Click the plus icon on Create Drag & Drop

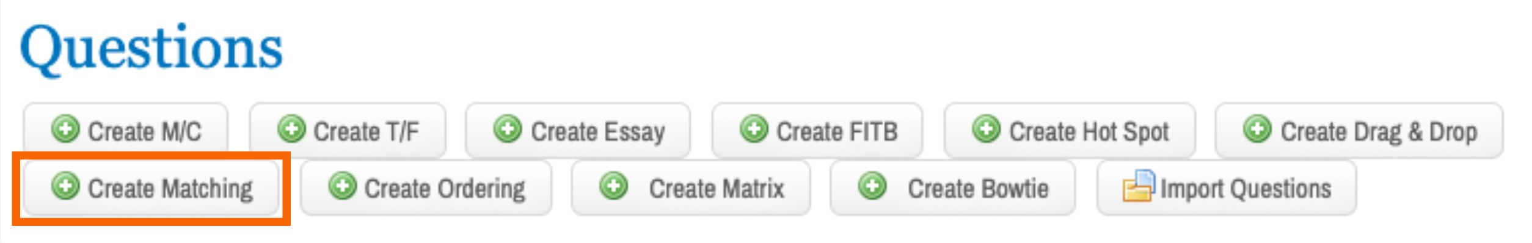(x=1257, y=129)
